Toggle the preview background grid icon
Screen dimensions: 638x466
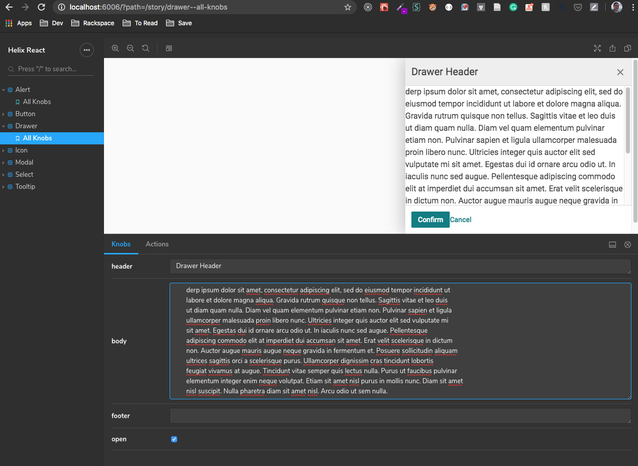[x=169, y=48]
